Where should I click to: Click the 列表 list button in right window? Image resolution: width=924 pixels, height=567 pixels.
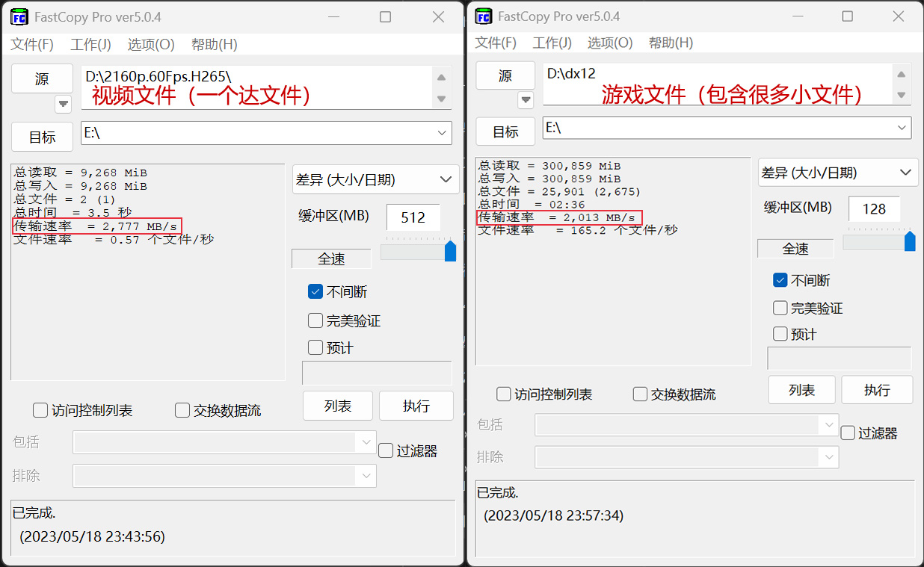coord(801,389)
